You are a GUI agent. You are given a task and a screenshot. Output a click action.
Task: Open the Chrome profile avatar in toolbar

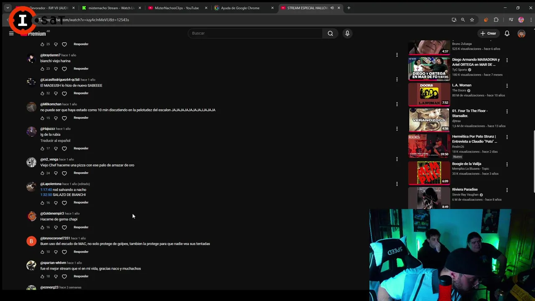tap(521, 20)
